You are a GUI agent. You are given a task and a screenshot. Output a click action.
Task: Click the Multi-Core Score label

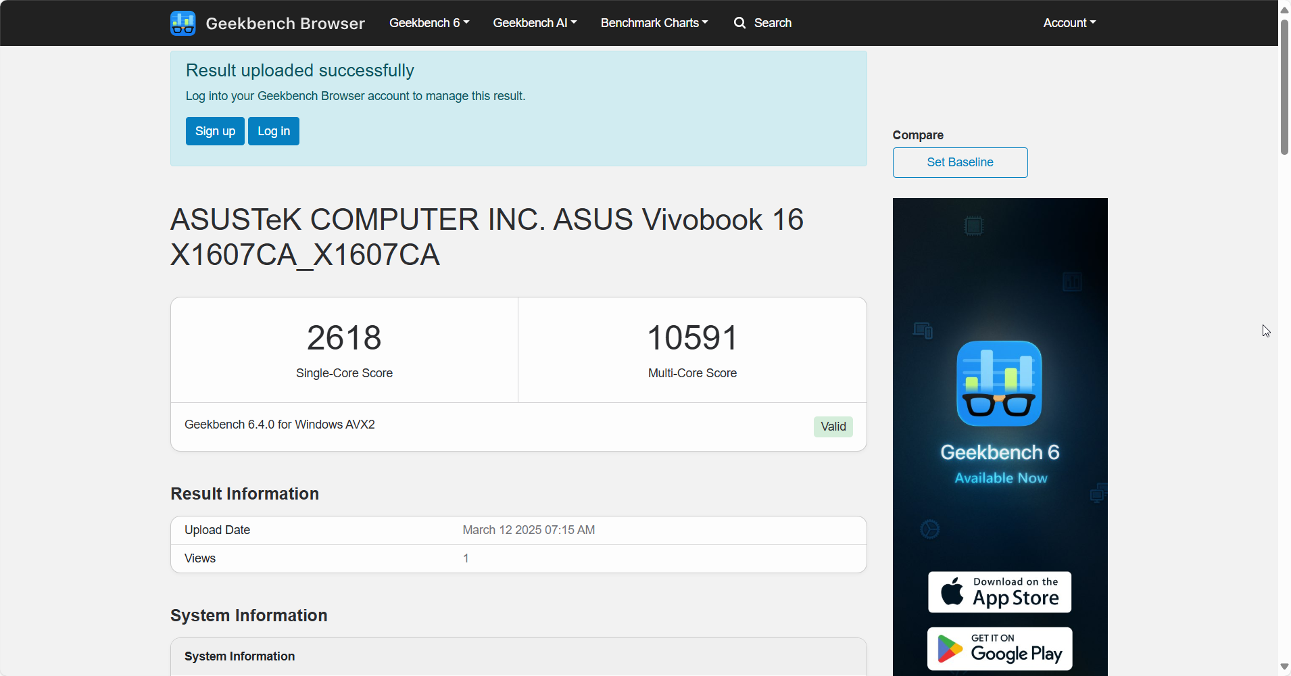click(692, 373)
